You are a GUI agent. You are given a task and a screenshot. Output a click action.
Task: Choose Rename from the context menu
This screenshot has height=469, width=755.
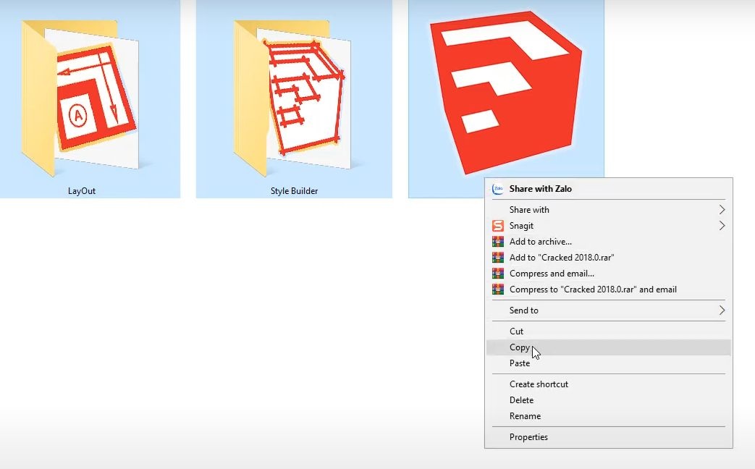click(x=609, y=416)
